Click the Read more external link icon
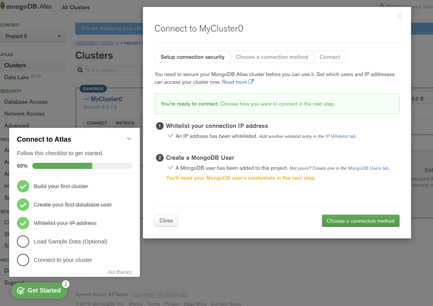 [251, 82]
